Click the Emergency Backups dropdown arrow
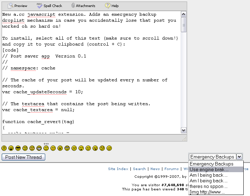This screenshot has height=196, width=250. coord(239,157)
